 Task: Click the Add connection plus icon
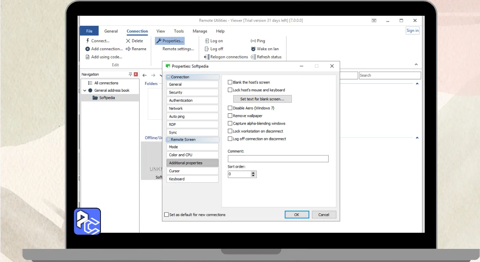pos(88,49)
